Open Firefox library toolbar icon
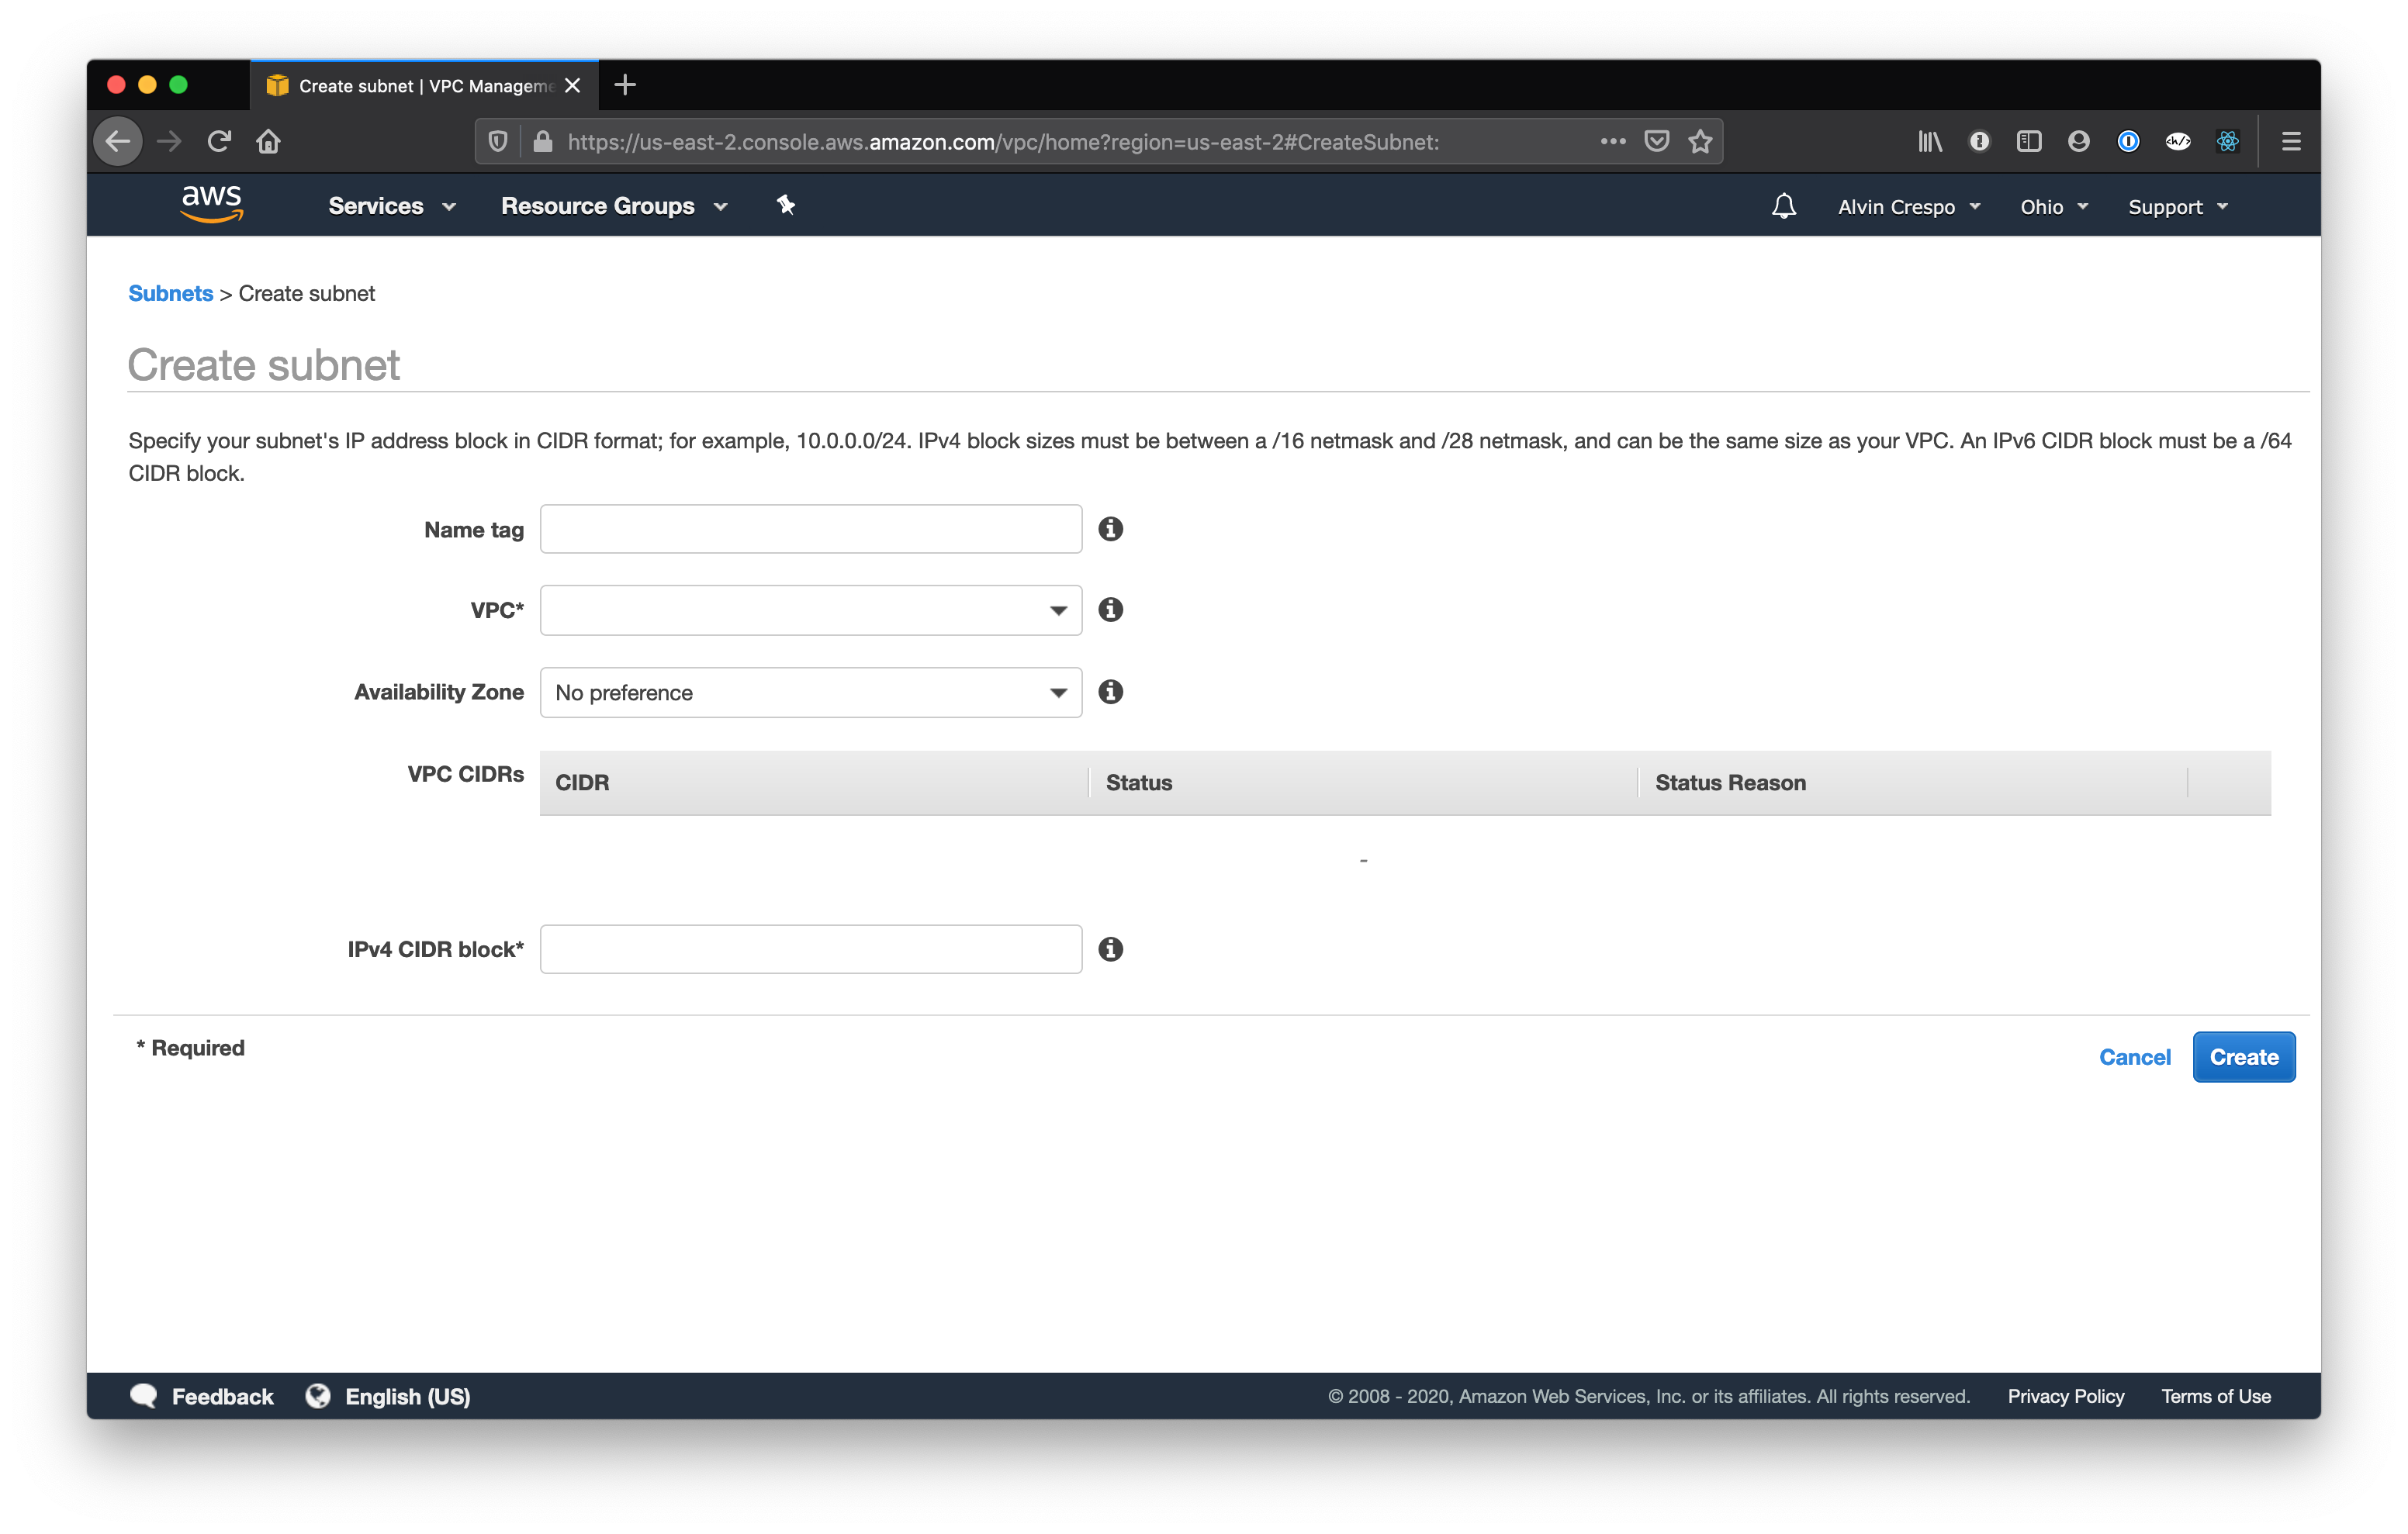 [x=1930, y=141]
